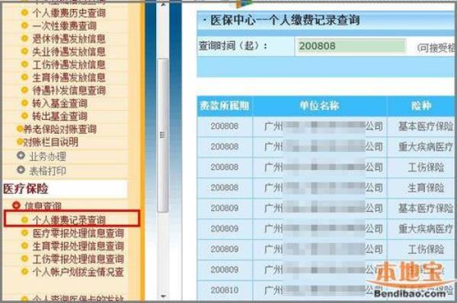
Task: Click 工伤保险 cell in the 200808 row
Action: (x=426, y=167)
